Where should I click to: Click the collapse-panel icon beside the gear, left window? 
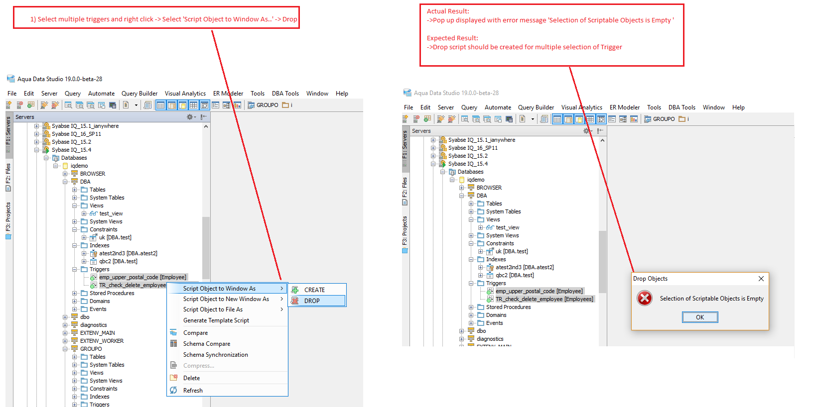[x=204, y=117]
